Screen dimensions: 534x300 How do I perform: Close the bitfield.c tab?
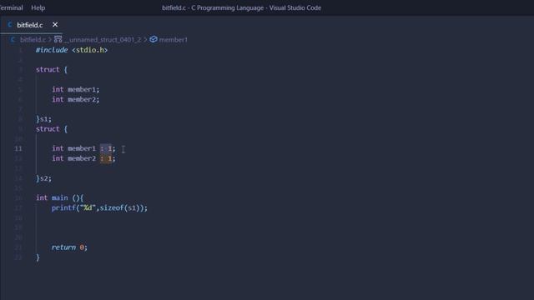[55, 25]
